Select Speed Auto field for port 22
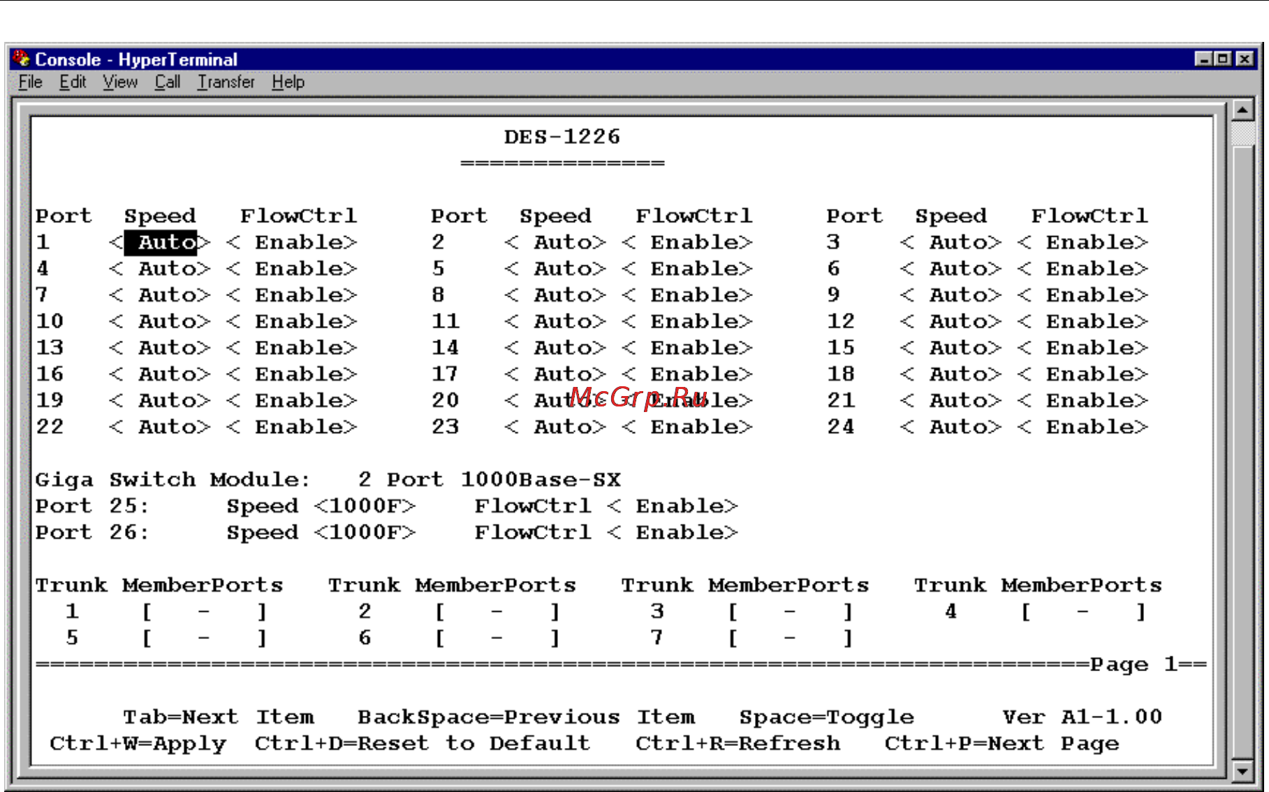The width and height of the screenshot is (1269, 792). [160, 427]
